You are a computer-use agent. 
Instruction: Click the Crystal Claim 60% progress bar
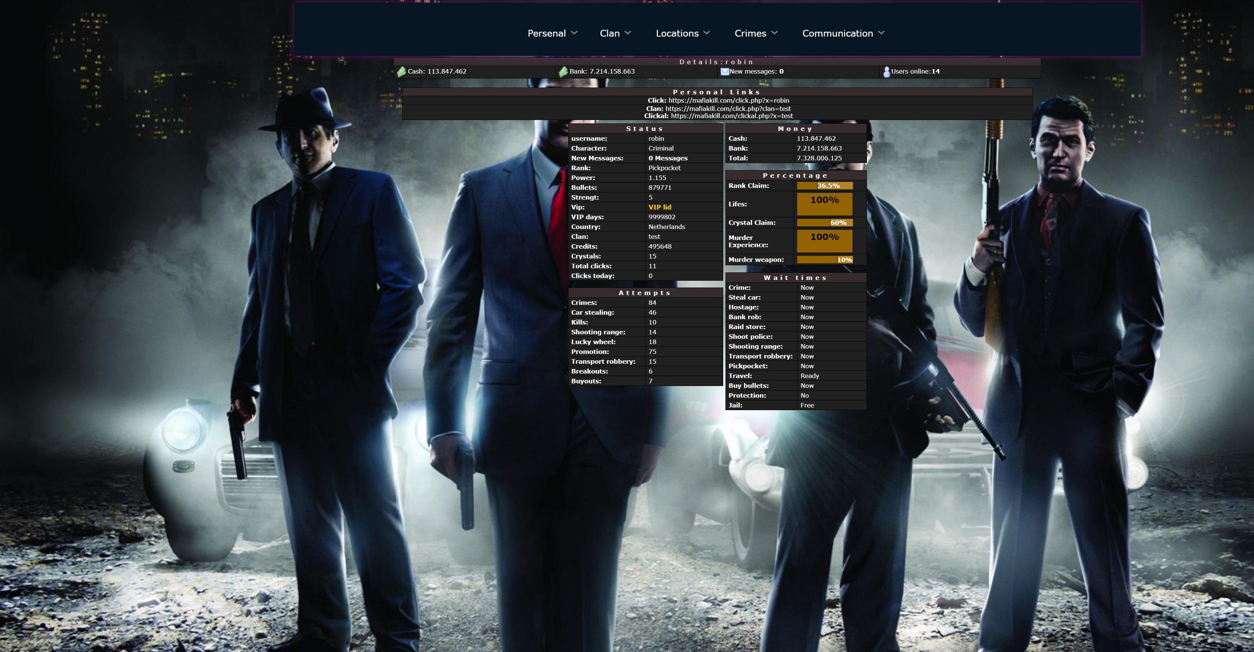(x=824, y=223)
